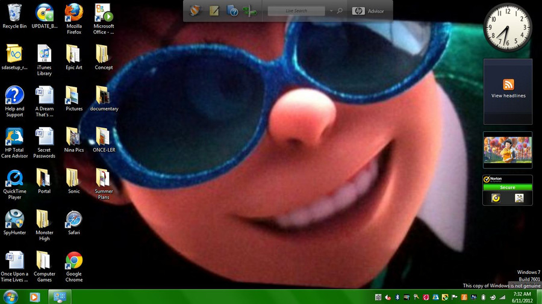Launch the Google Chrome shortcut
Viewport: 542px width, 304px height.
[74, 267]
